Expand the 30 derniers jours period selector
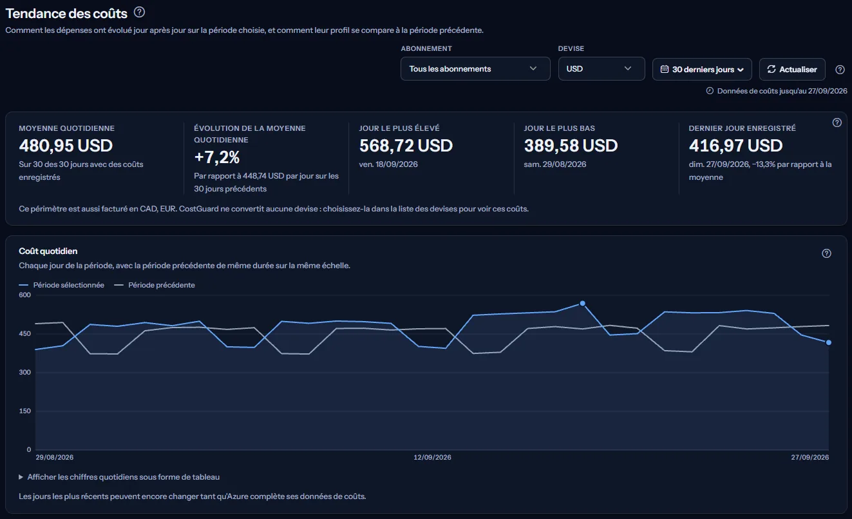This screenshot has width=852, height=519. [x=702, y=69]
